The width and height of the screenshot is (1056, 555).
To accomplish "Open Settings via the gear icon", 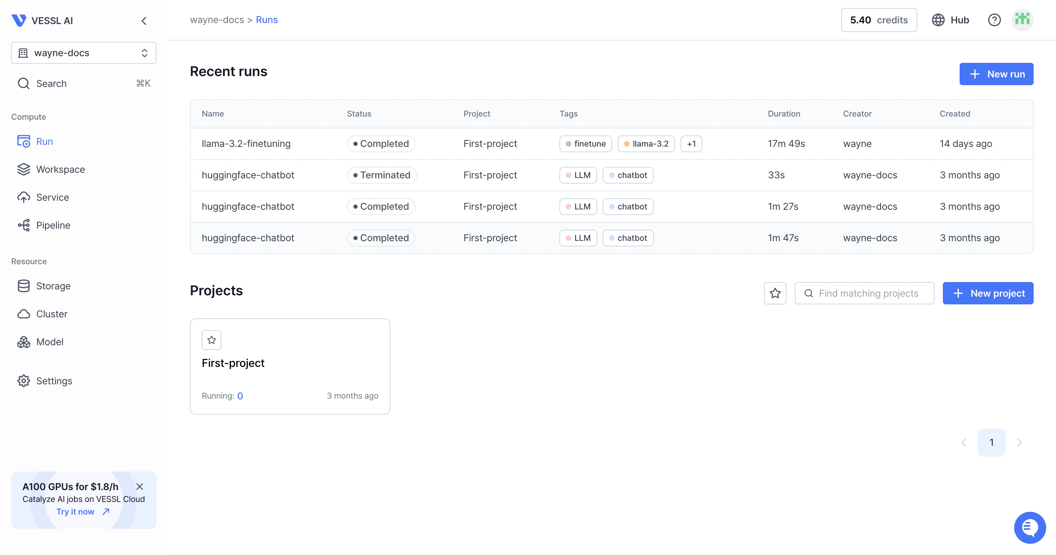I will coord(23,381).
